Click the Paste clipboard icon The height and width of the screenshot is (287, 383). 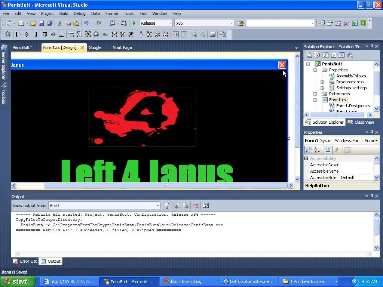pos(76,23)
